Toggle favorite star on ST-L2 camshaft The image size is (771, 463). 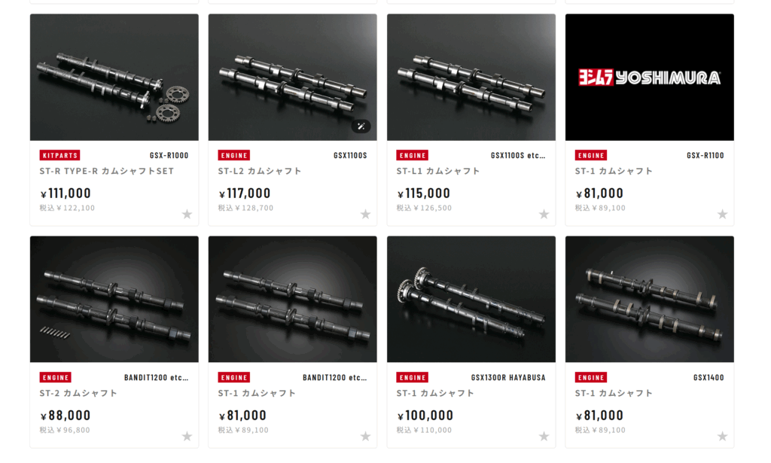[x=365, y=215]
